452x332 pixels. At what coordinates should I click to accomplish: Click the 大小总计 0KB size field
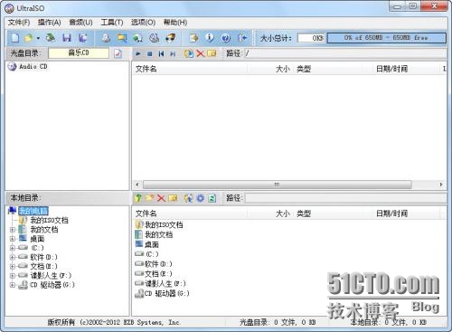(x=311, y=38)
